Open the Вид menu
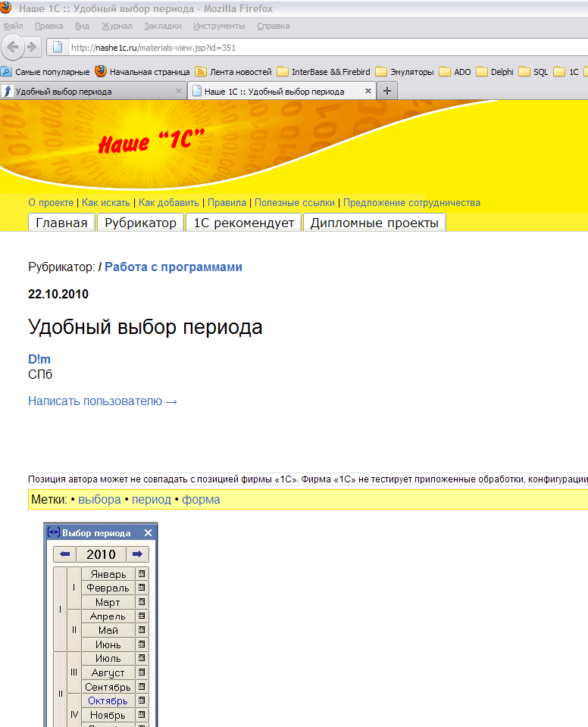The image size is (588, 727). [x=82, y=26]
